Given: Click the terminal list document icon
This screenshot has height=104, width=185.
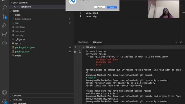Looking at the screenshot, I should click(x=80, y=51).
